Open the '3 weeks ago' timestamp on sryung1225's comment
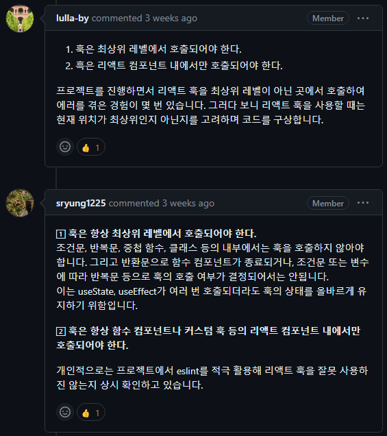 click(188, 204)
